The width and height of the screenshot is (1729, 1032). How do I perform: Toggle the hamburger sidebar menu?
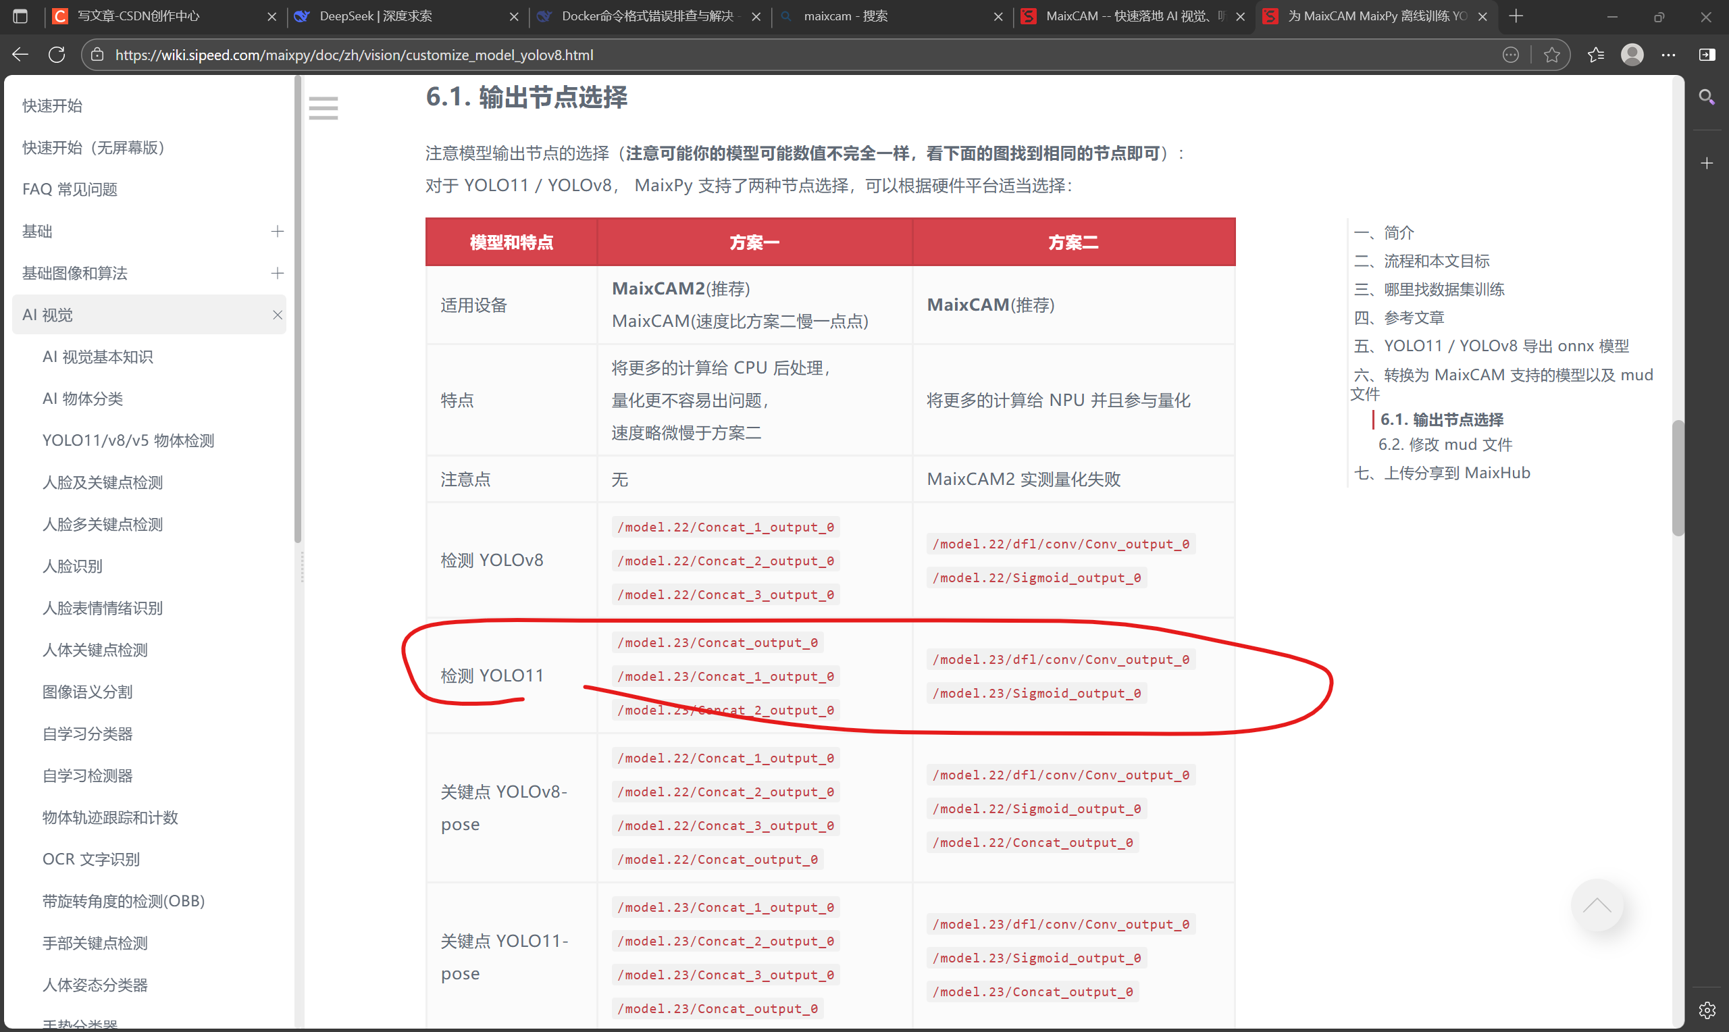tap(324, 108)
